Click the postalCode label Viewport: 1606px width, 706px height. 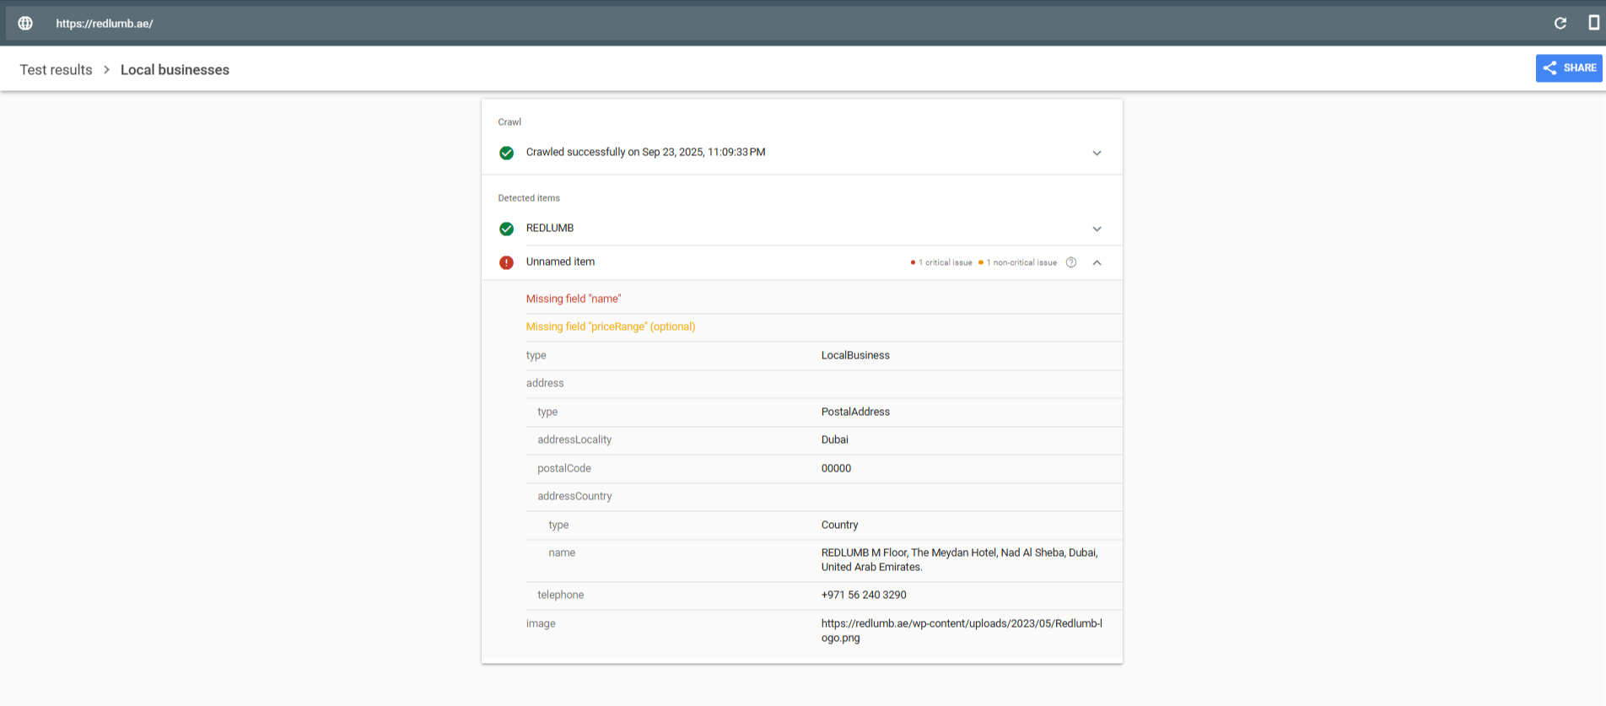point(564,468)
